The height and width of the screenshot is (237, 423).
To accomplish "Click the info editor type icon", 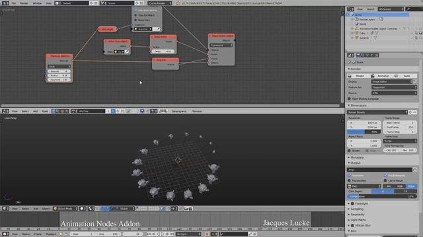I will coord(5,3).
